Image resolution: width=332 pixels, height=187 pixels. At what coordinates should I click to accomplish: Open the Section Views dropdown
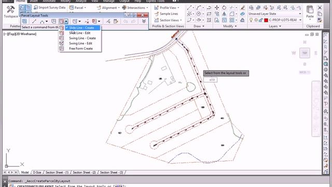click(x=168, y=20)
